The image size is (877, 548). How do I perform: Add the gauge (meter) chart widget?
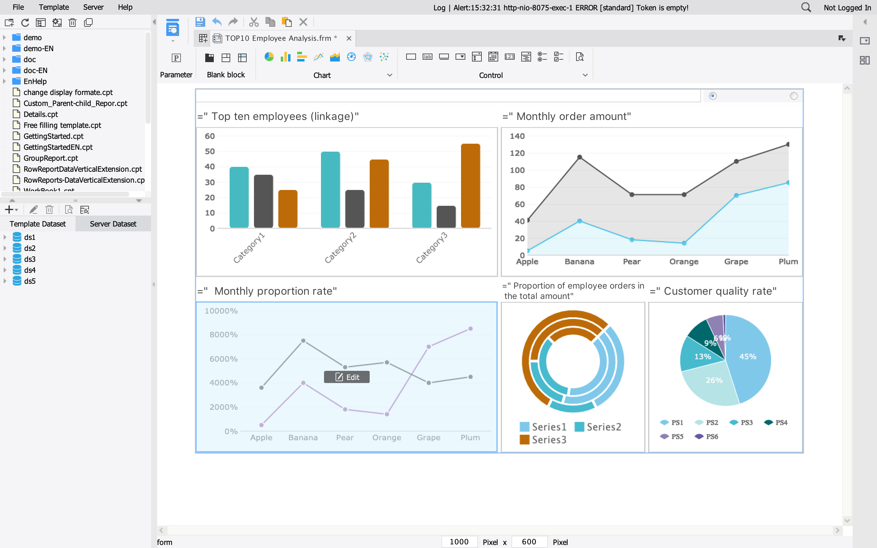[x=351, y=57]
